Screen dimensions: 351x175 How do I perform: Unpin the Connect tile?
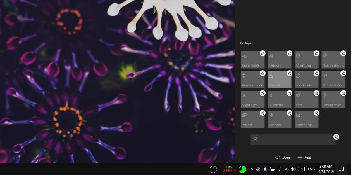tap(289, 113)
